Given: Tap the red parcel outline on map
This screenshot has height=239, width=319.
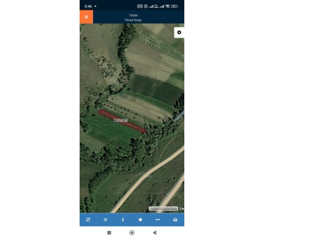Looking at the screenshot, I should (122, 121).
